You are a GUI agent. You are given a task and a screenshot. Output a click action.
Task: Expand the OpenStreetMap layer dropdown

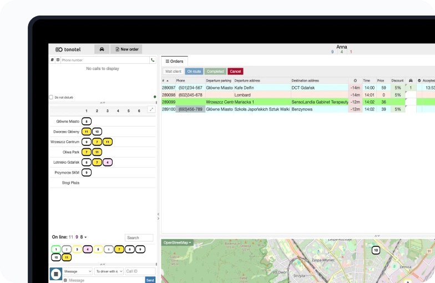pyautogui.click(x=178, y=242)
